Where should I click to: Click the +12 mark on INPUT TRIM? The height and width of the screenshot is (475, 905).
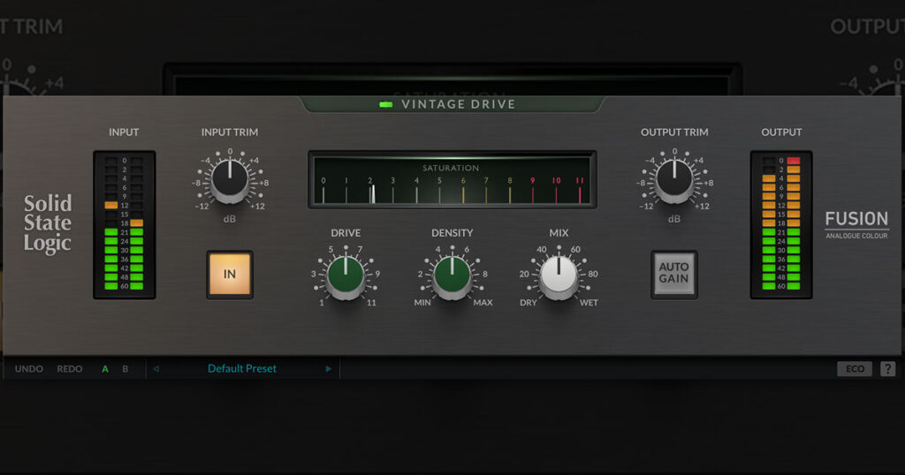click(257, 207)
